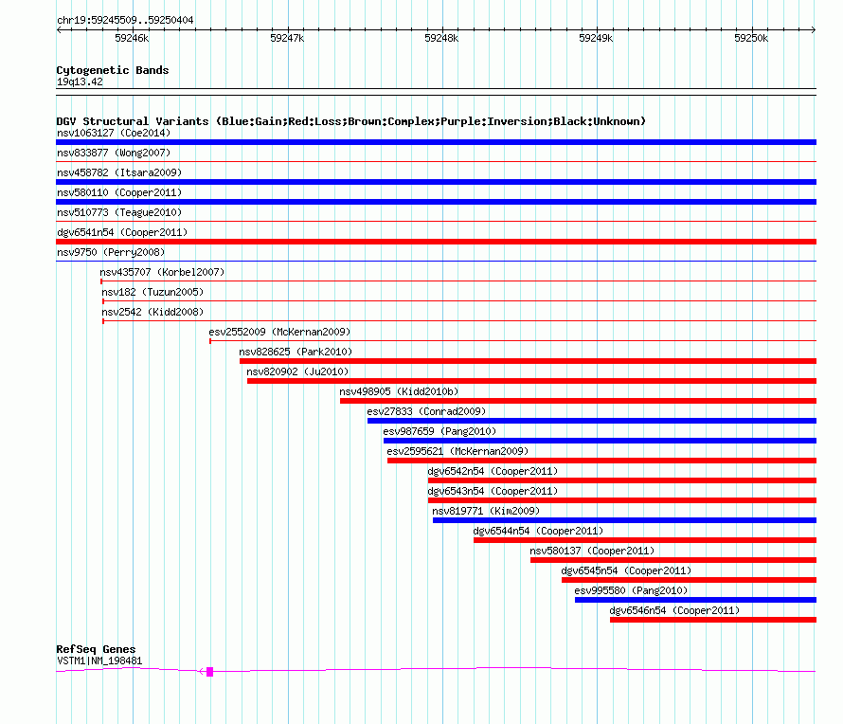The image size is (843, 724).
Task: Click nsv2542 (Kidd2008) label
Action: 152,312
